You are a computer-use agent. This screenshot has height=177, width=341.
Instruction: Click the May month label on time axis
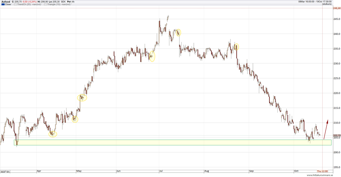[x=79, y=171]
